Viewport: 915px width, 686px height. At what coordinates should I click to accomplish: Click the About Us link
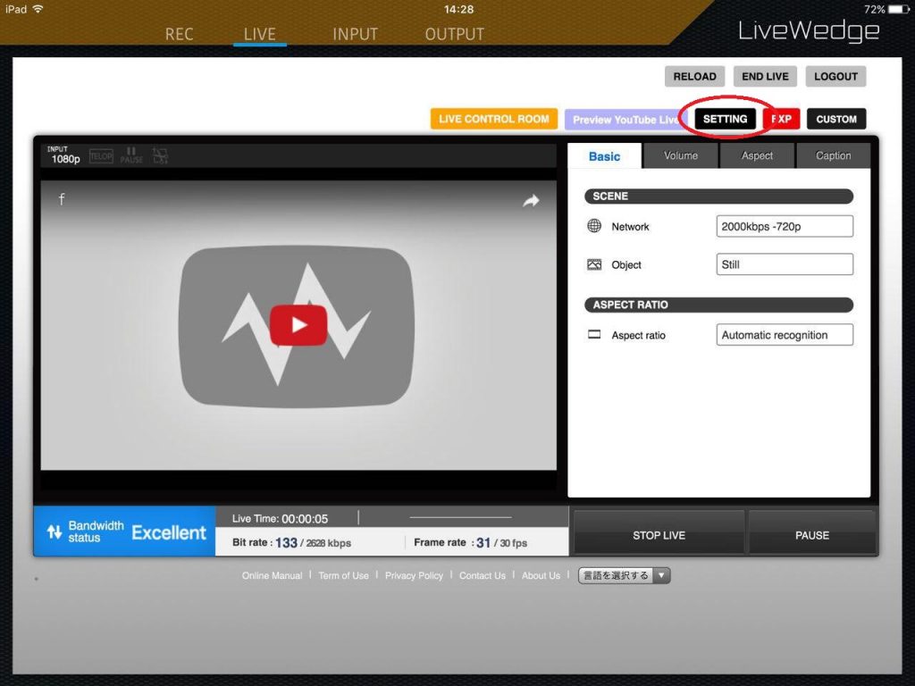point(541,576)
